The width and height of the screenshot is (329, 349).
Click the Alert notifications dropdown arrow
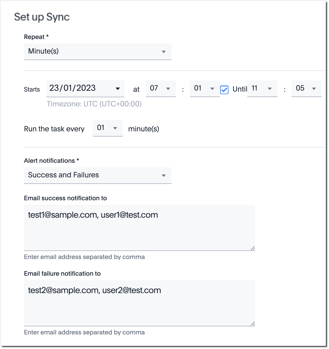164,175
